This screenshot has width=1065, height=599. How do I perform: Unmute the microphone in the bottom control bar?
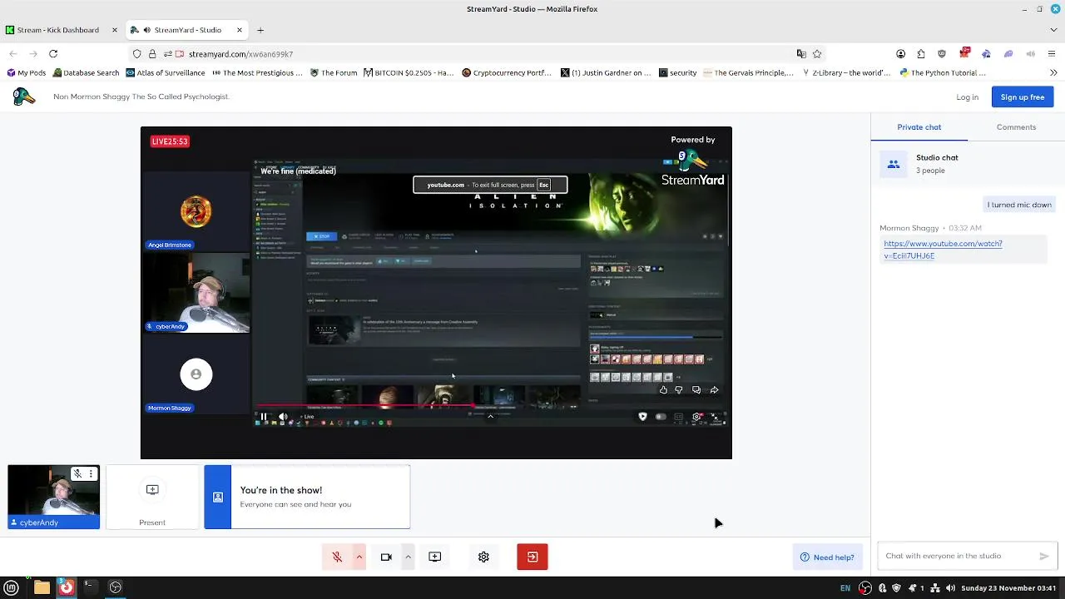pos(337,557)
